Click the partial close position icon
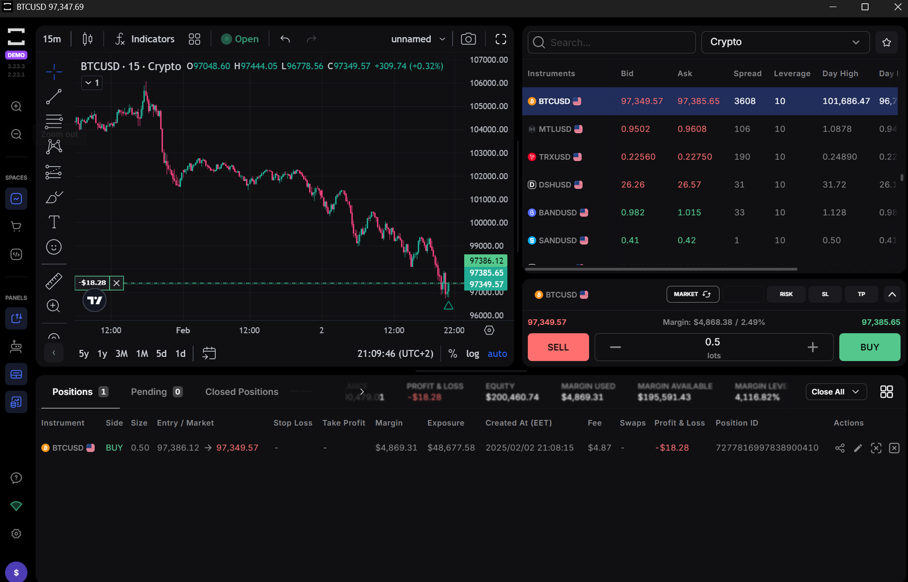 (876, 448)
